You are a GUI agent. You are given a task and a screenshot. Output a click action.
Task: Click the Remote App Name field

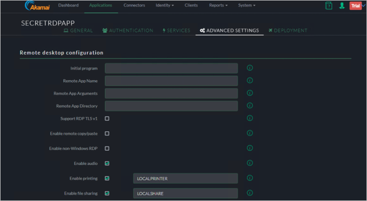coord(172,81)
